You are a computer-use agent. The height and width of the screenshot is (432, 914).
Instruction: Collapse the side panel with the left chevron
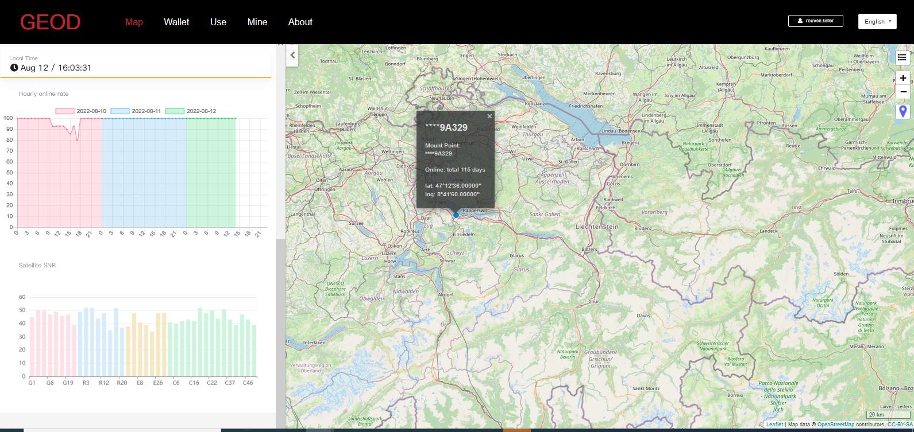pyautogui.click(x=292, y=55)
